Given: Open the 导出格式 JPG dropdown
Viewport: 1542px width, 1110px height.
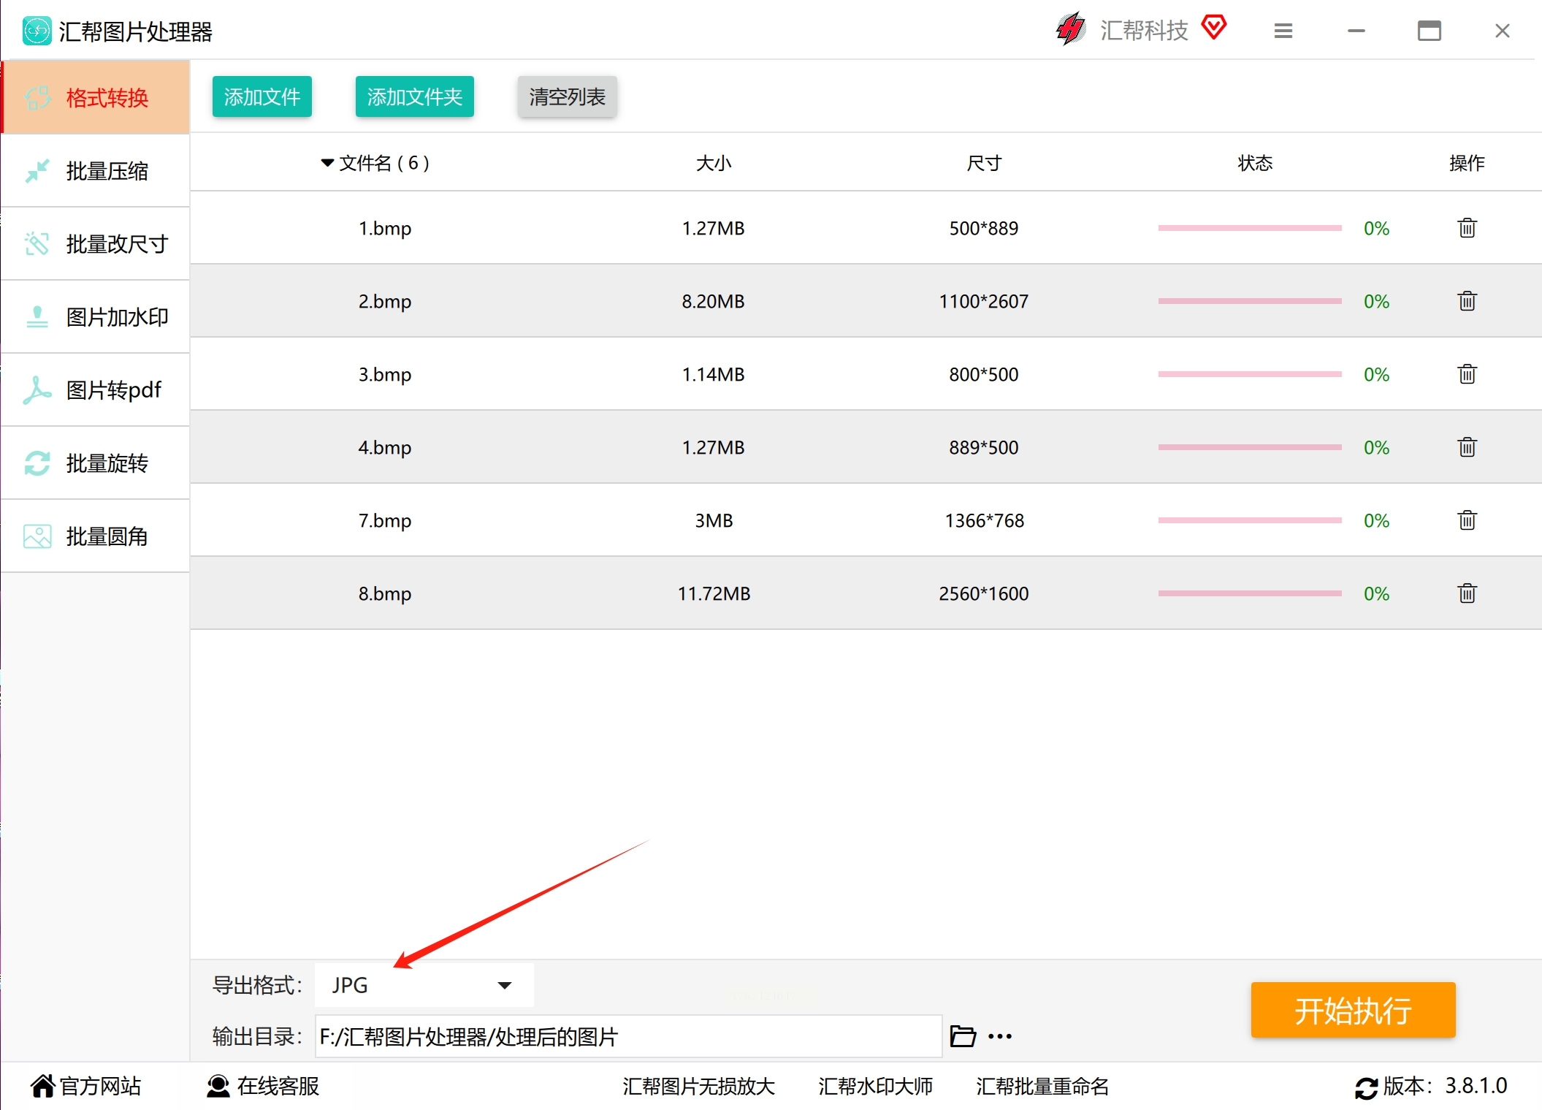Looking at the screenshot, I should click(424, 985).
